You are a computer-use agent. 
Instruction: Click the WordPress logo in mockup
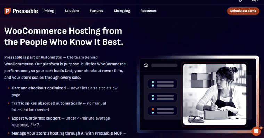pos(146,65)
